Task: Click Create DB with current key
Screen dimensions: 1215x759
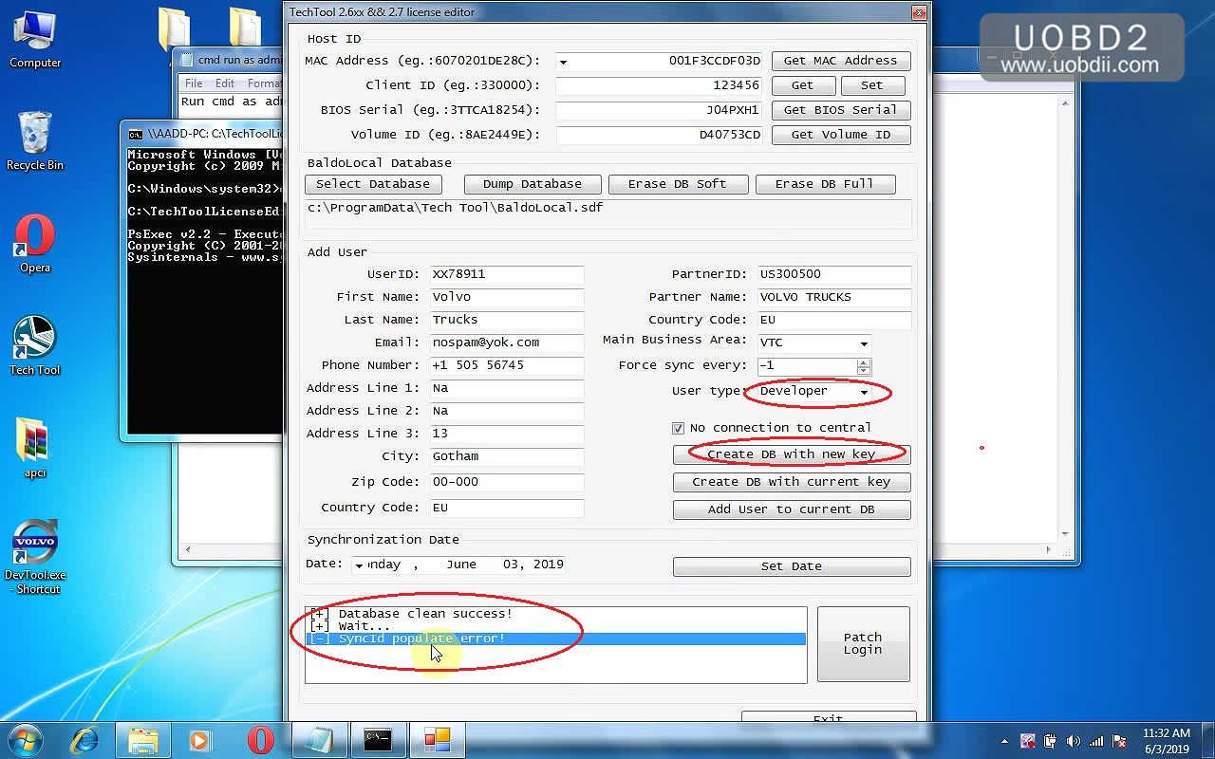Action: pyautogui.click(x=792, y=482)
